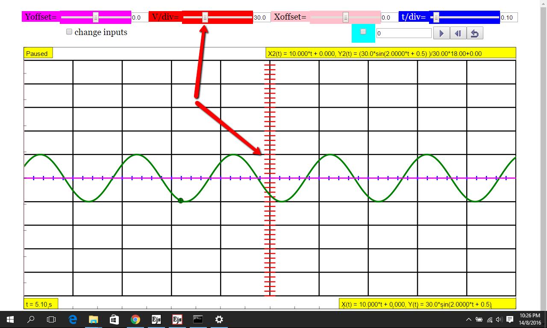Click the V/div slider handle
Viewport: 547px width, 328px height.
click(x=205, y=18)
